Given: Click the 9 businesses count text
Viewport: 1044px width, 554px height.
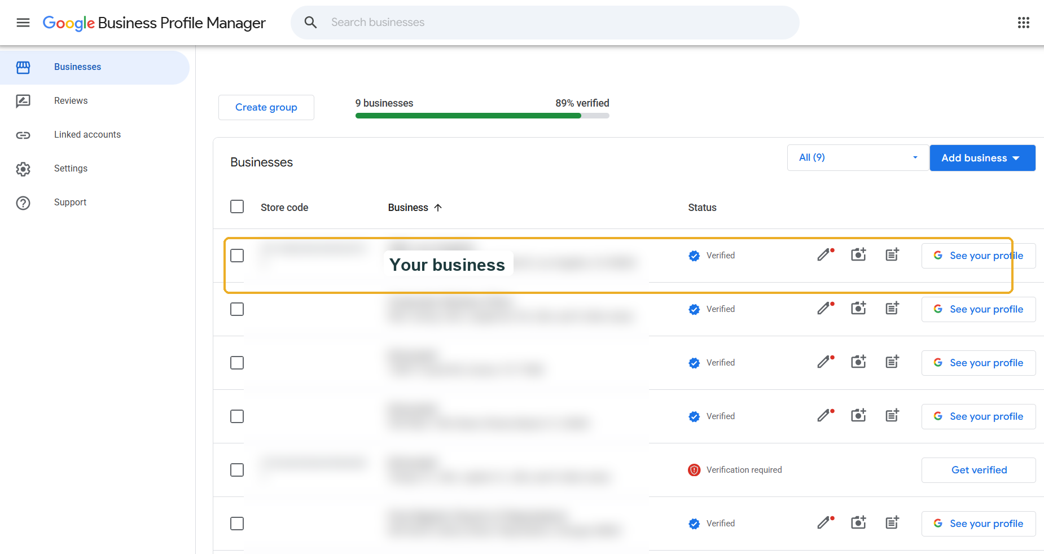Looking at the screenshot, I should point(384,103).
